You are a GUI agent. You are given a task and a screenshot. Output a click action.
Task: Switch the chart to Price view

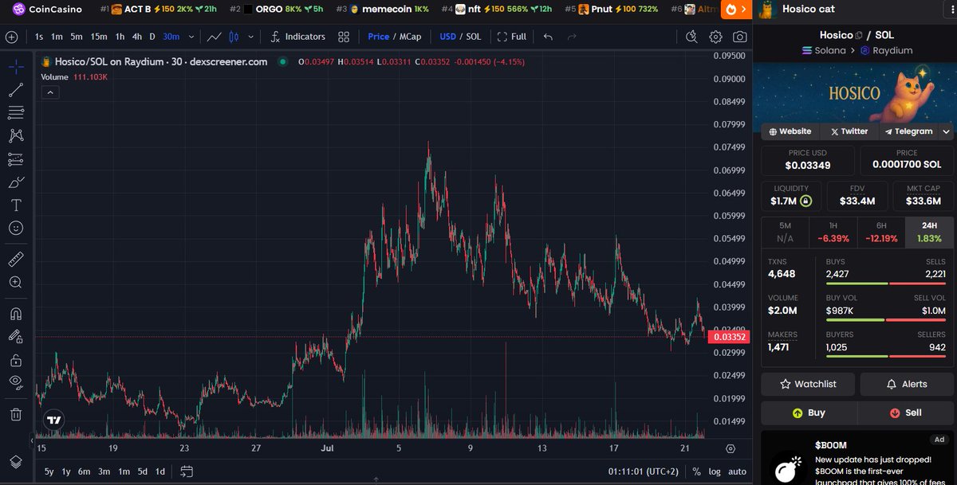(379, 37)
